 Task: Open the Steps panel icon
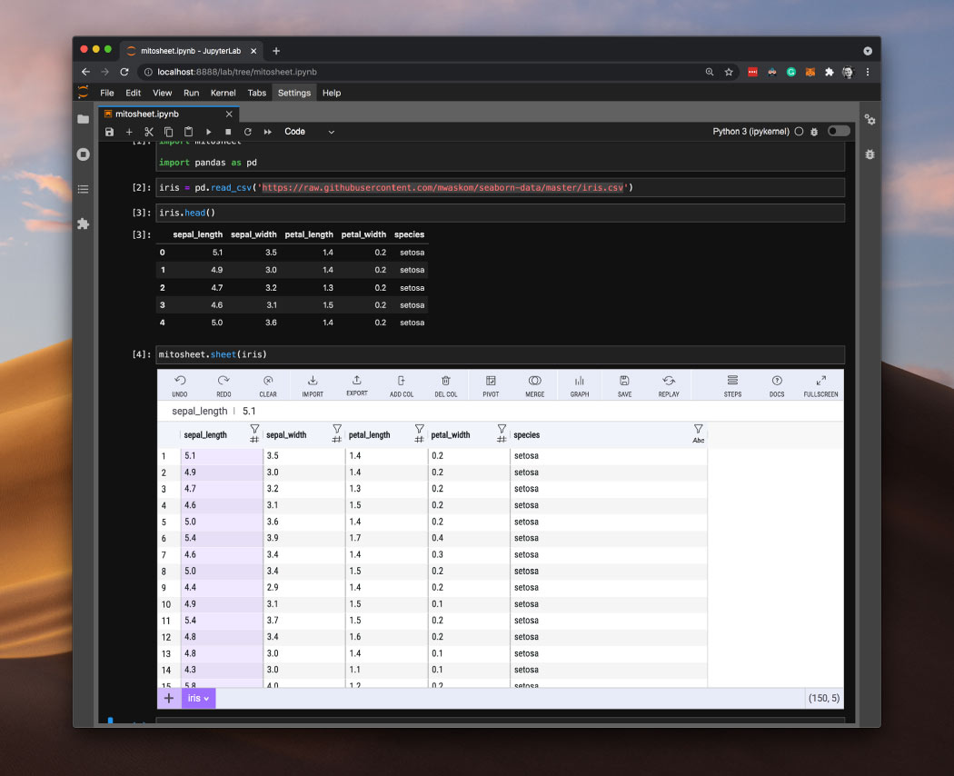[732, 382]
